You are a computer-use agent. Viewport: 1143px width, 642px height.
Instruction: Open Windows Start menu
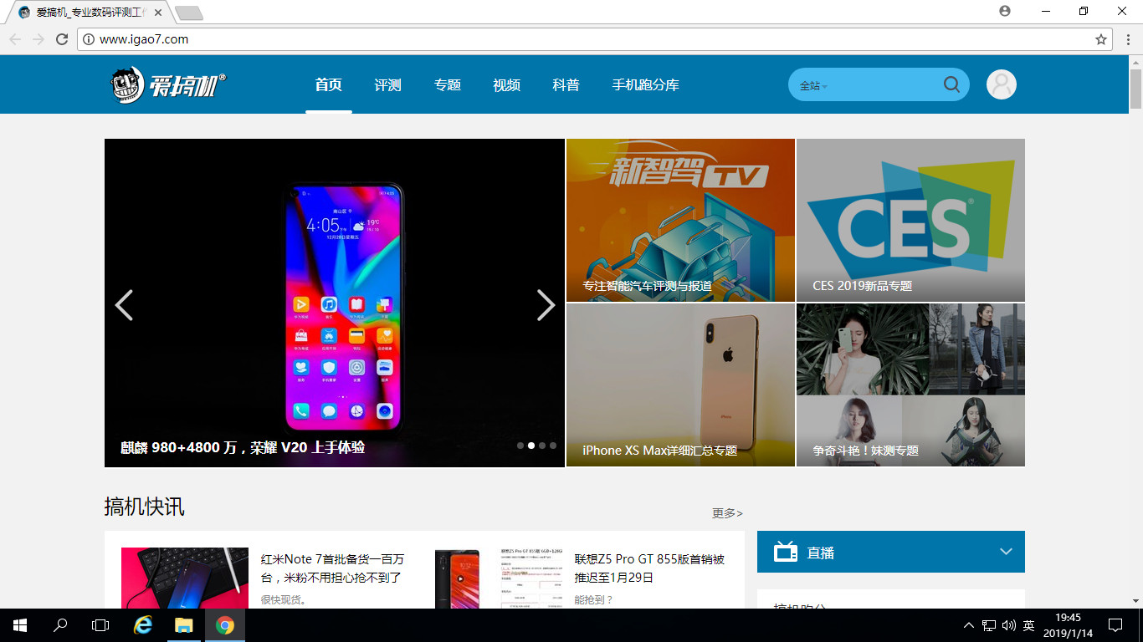(x=20, y=625)
